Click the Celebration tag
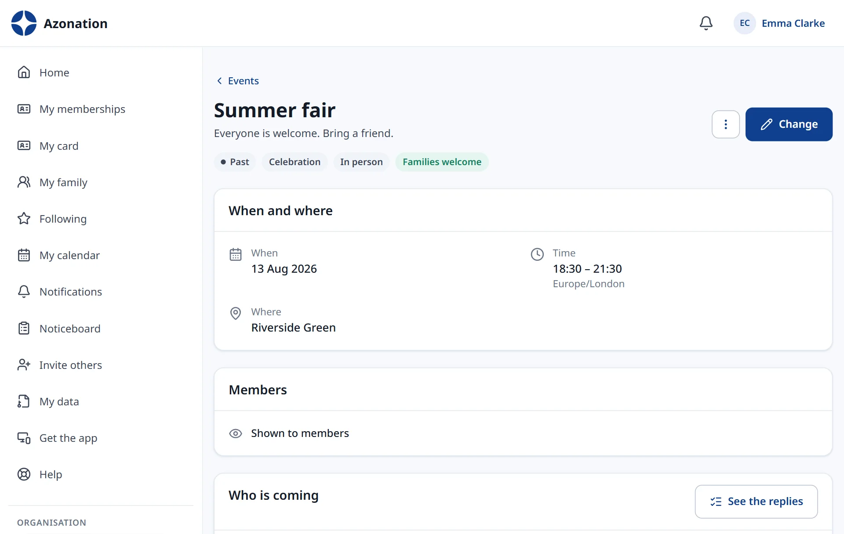Screen dimensions: 844x534 (295, 162)
